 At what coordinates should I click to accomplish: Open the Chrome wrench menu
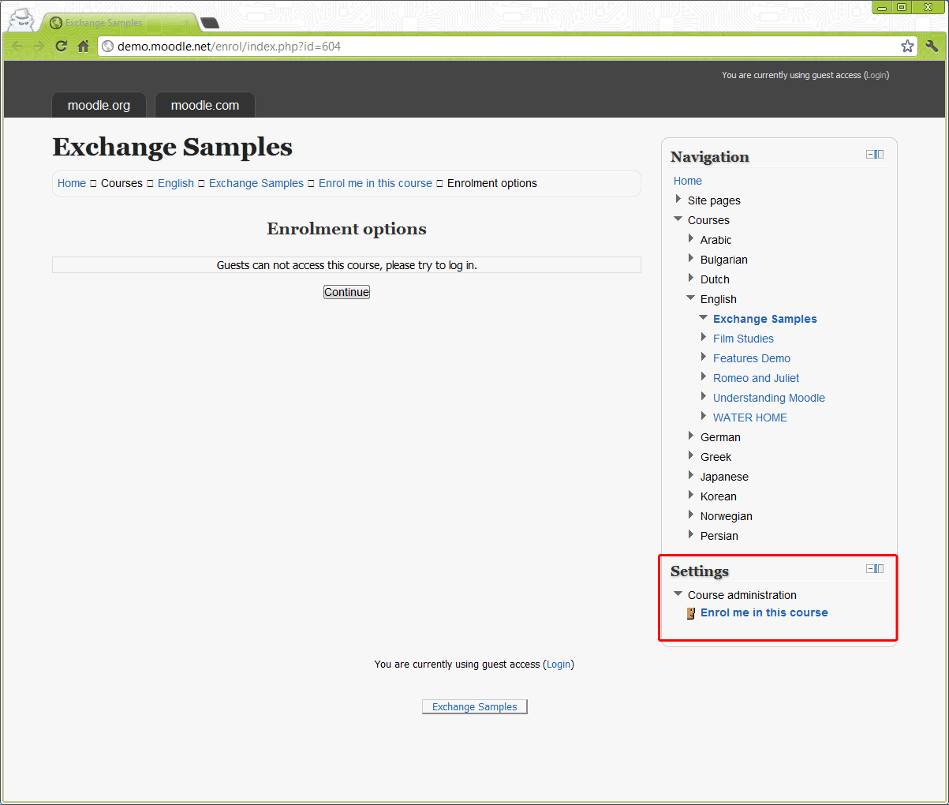pyautogui.click(x=932, y=46)
